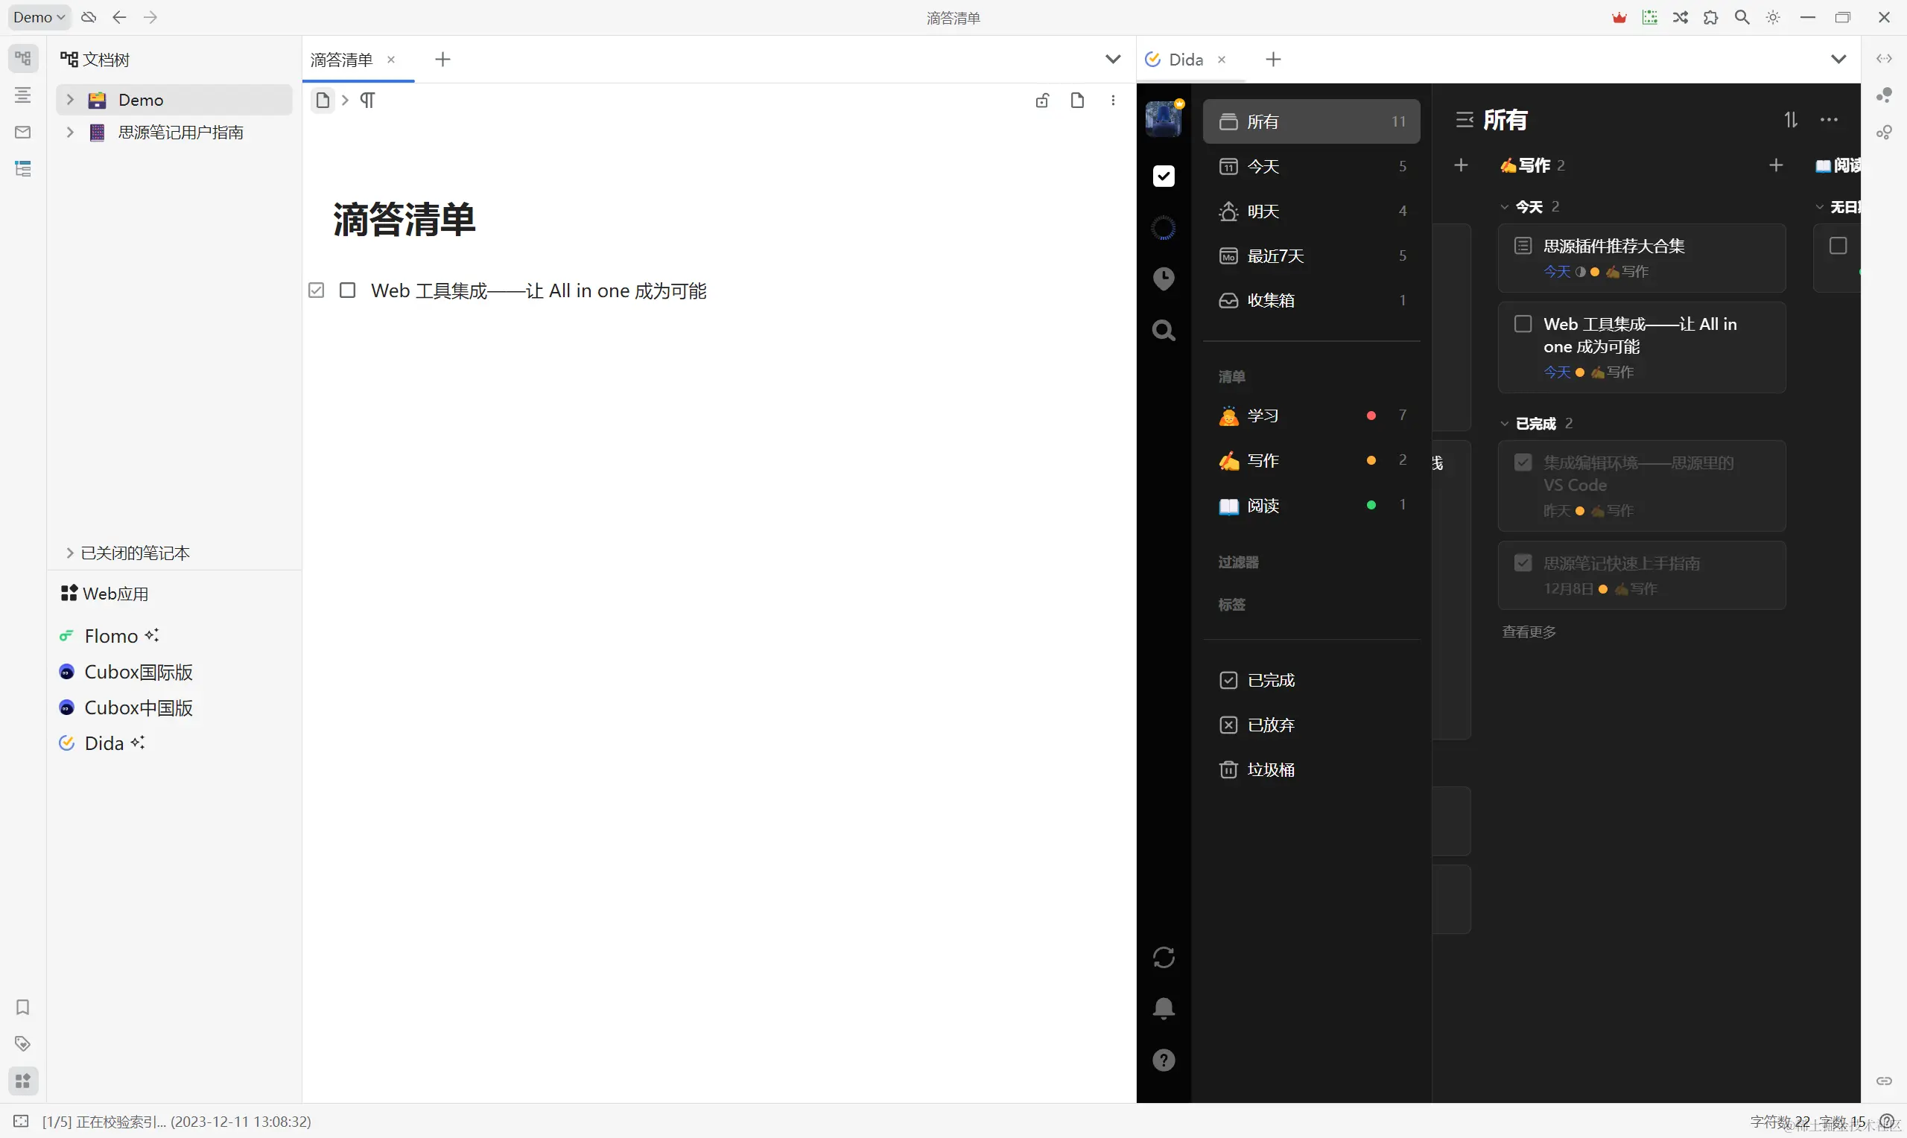Switch to the 滴答清单 tab
The width and height of the screenshot is (1907, 1138).
point(342,60)
